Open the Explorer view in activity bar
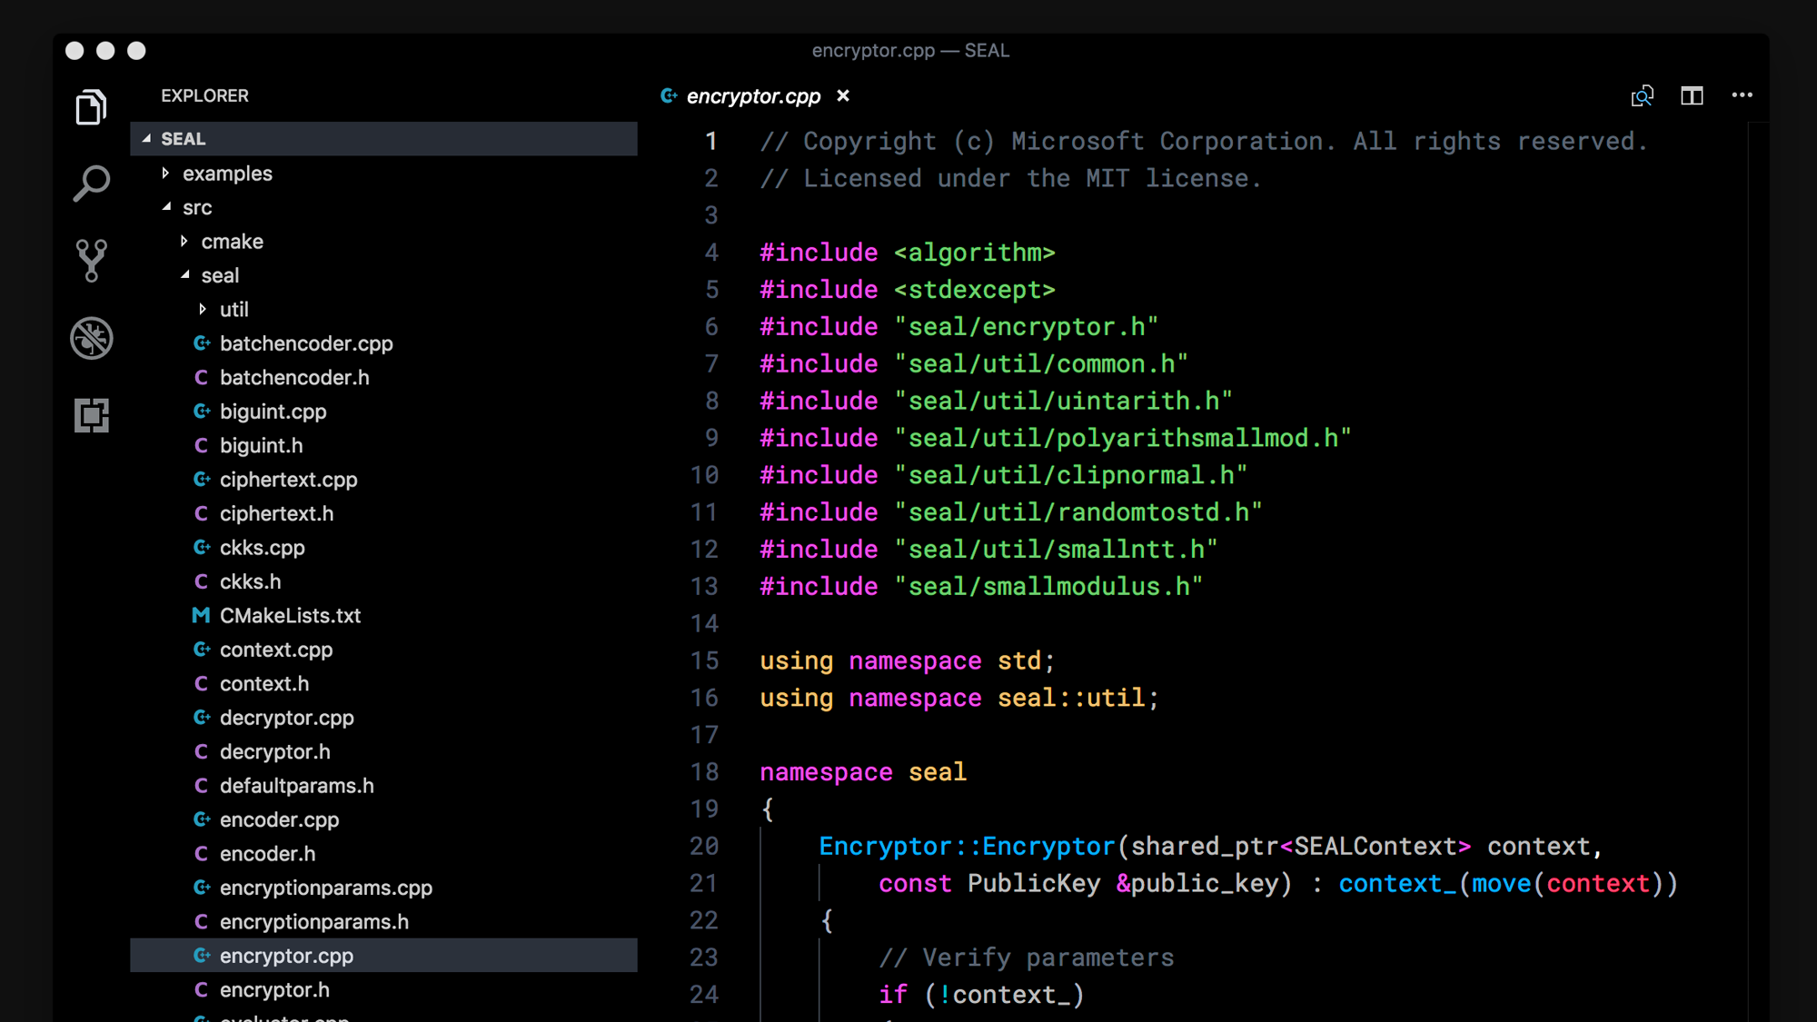 point(91,107)
